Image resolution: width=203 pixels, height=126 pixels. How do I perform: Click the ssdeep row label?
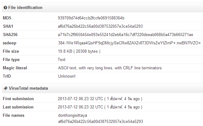point(9,43)
